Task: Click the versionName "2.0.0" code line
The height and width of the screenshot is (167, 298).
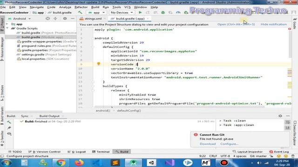Action: tap(130, 69)
